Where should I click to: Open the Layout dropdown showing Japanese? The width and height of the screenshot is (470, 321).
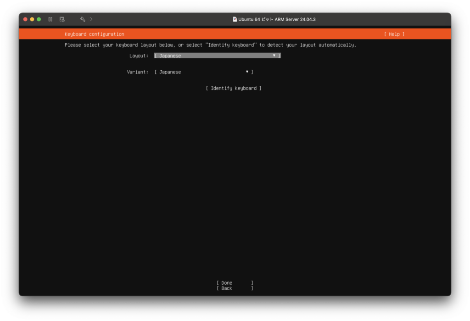coord(217,56)
